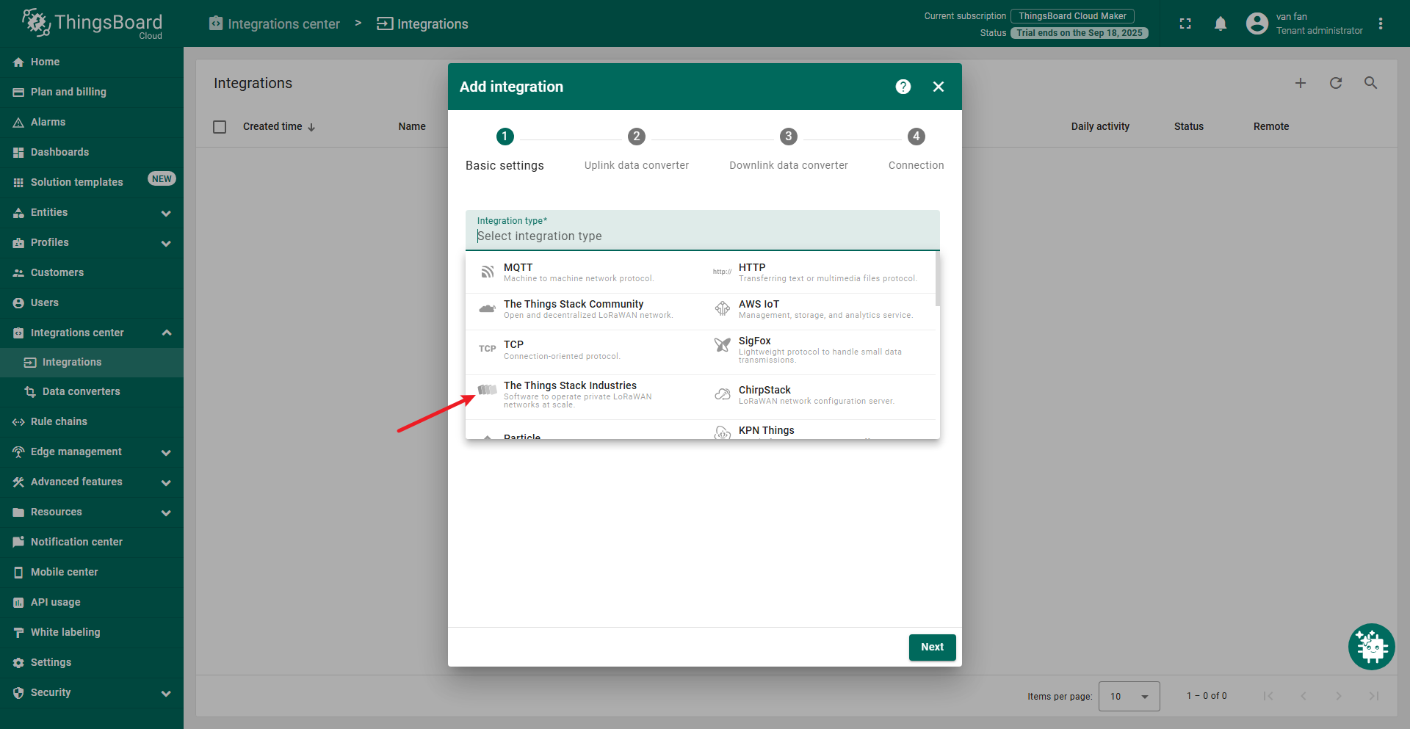The image size is (1410, 729).
Task: Select Integrations submenu item
Action: point(91,362)
